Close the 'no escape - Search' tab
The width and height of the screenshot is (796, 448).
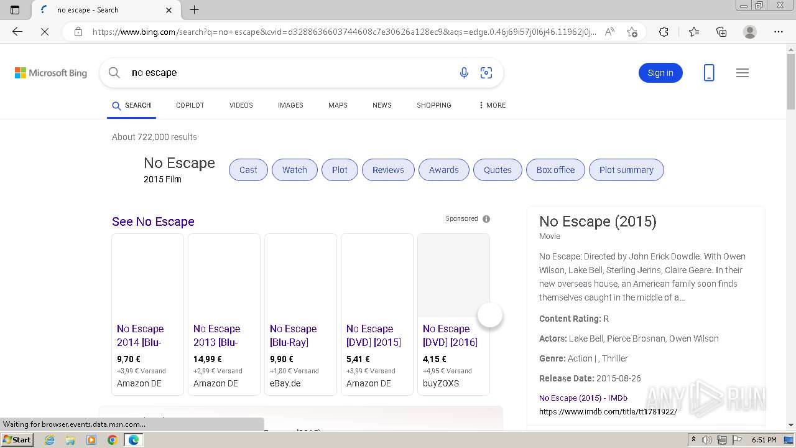pos(169,10)
